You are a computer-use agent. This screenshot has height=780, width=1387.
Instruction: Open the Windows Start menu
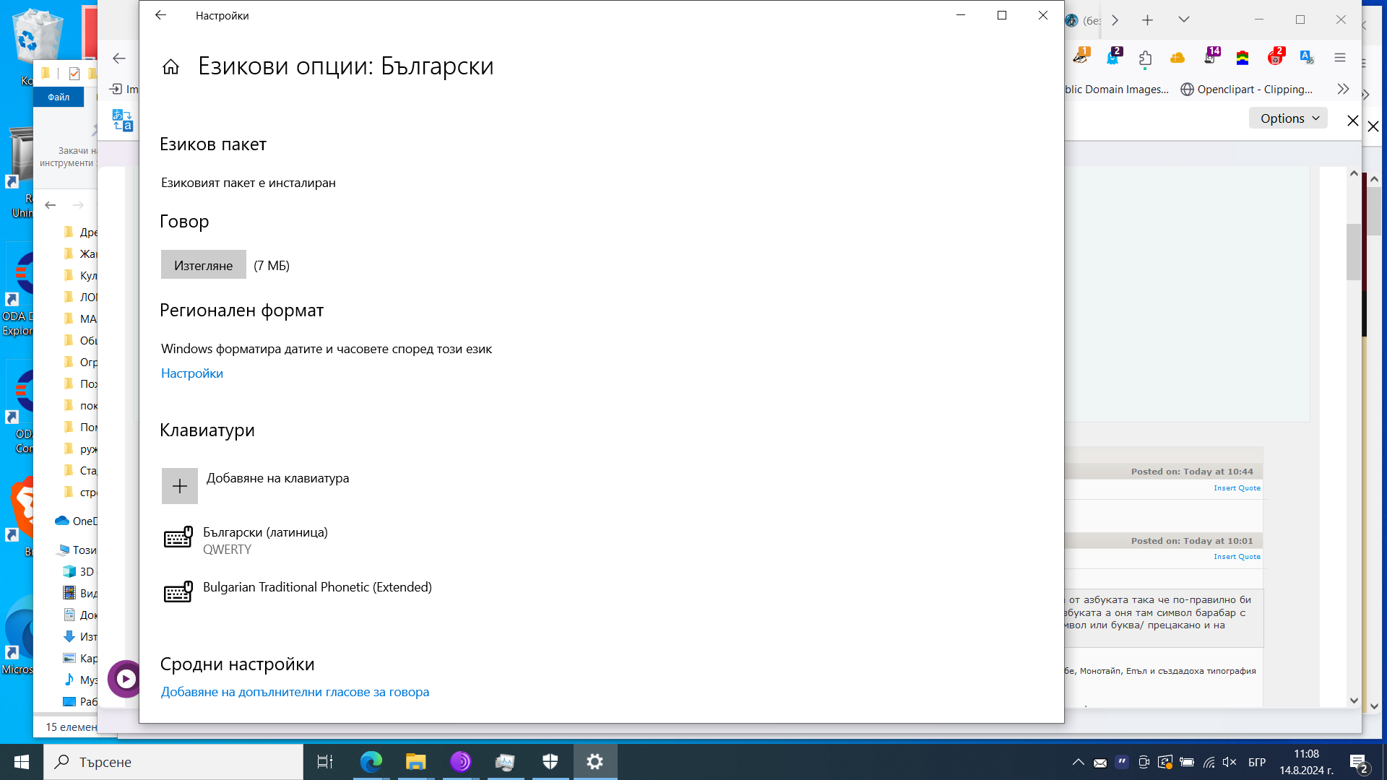[x=22, y=762]
